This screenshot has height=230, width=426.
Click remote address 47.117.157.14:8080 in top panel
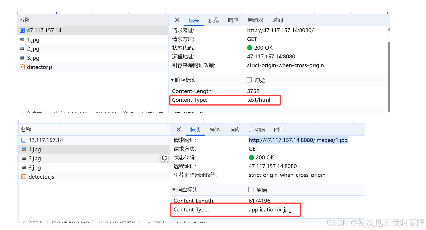click(x=271, y=57)
